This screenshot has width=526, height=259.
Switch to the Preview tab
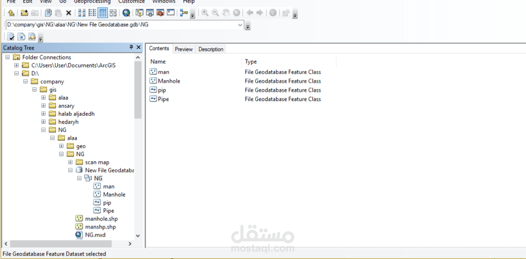184,49
